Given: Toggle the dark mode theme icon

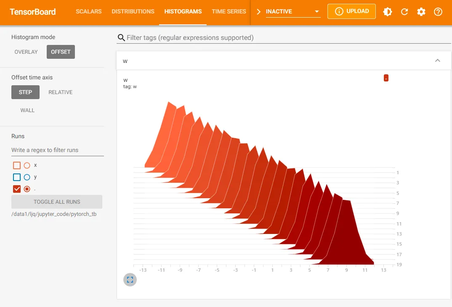Looking at the screenshot, I should (388, 11).
